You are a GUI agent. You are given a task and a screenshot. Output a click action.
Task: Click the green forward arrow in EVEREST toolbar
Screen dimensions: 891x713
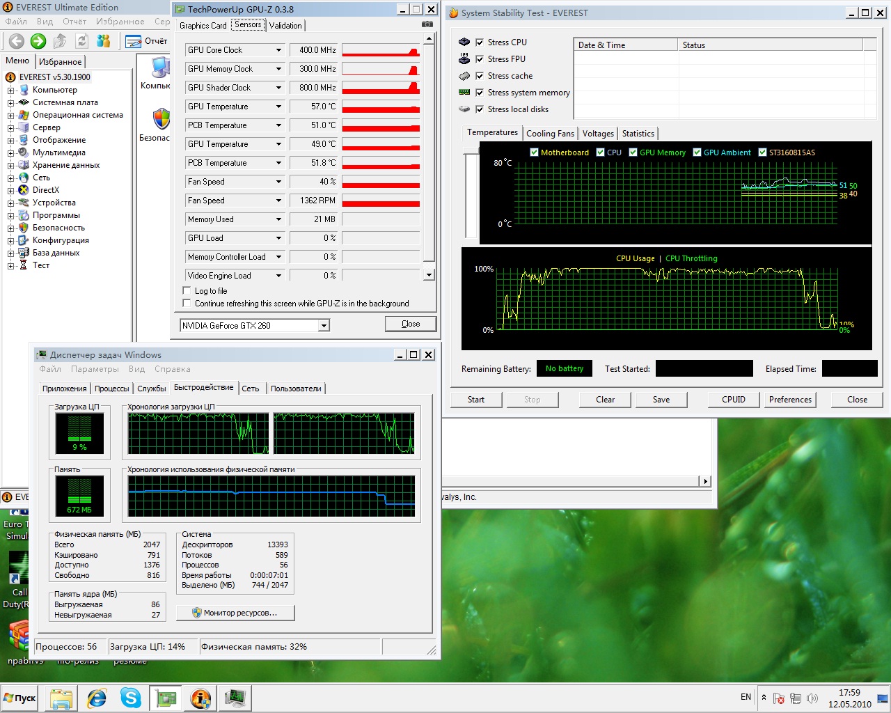(38, 41)
